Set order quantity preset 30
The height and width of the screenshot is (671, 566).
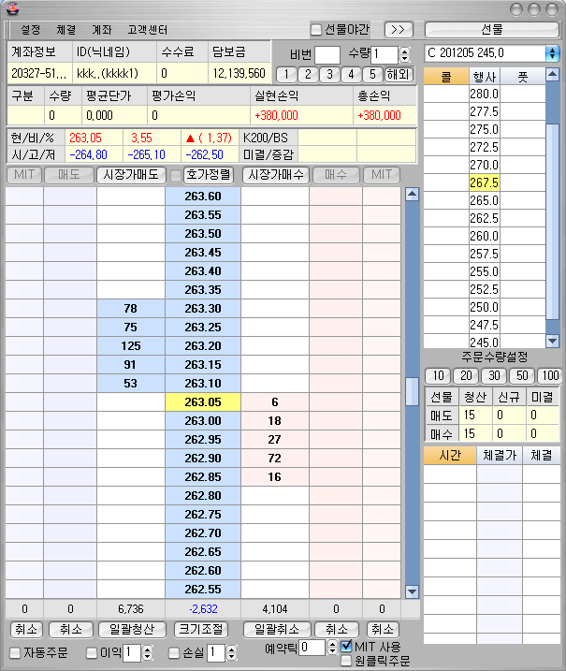tap(494, 375)
